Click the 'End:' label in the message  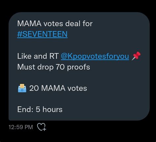(25, 109)
